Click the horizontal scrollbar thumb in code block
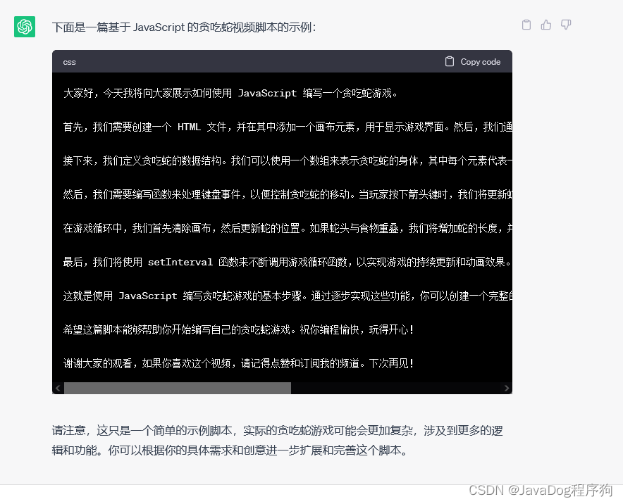623x504 pixels. [178, 388]
